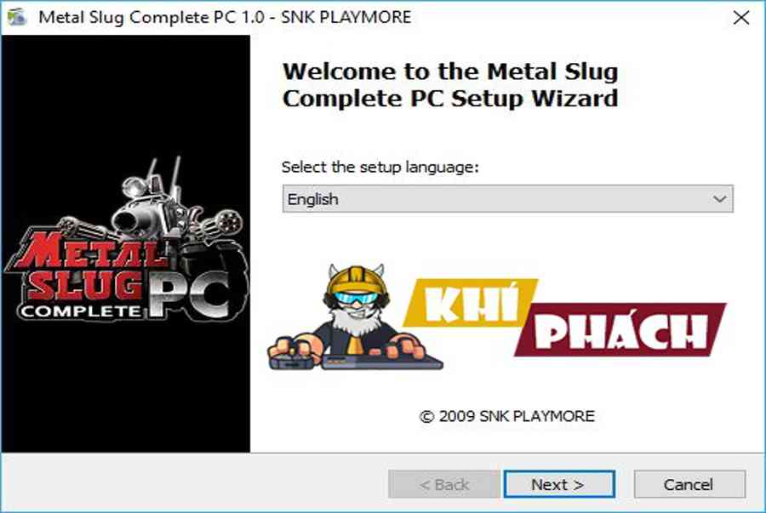
Task: Click the yellow KHÍ banner
Action: pos(470,303)
